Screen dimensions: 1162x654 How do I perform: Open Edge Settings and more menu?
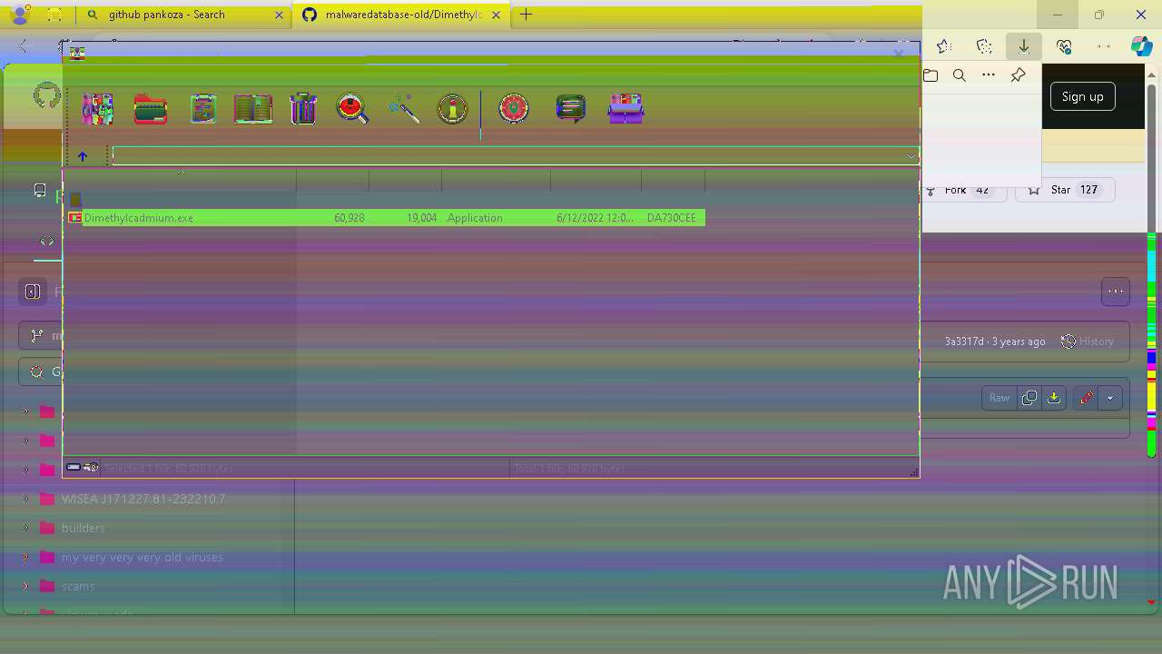(x=1104, y=46)
